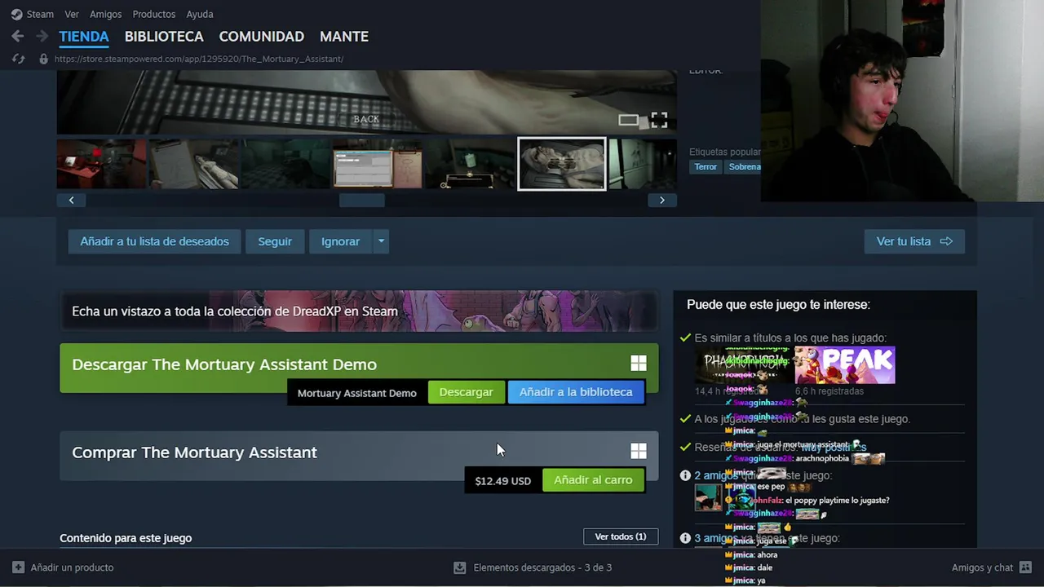Click the downloads icon in the bottom bar

[x=459, y=567]
